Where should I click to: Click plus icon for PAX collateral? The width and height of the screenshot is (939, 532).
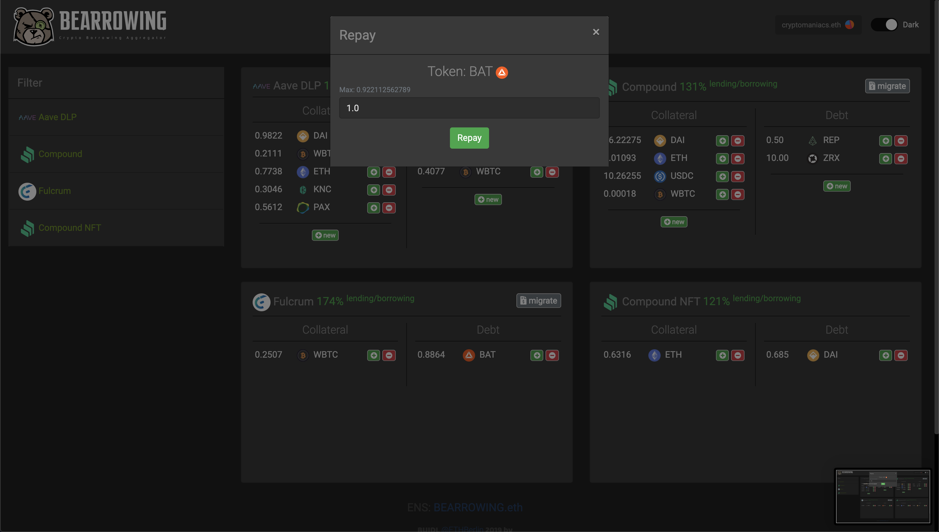[373, 208]
